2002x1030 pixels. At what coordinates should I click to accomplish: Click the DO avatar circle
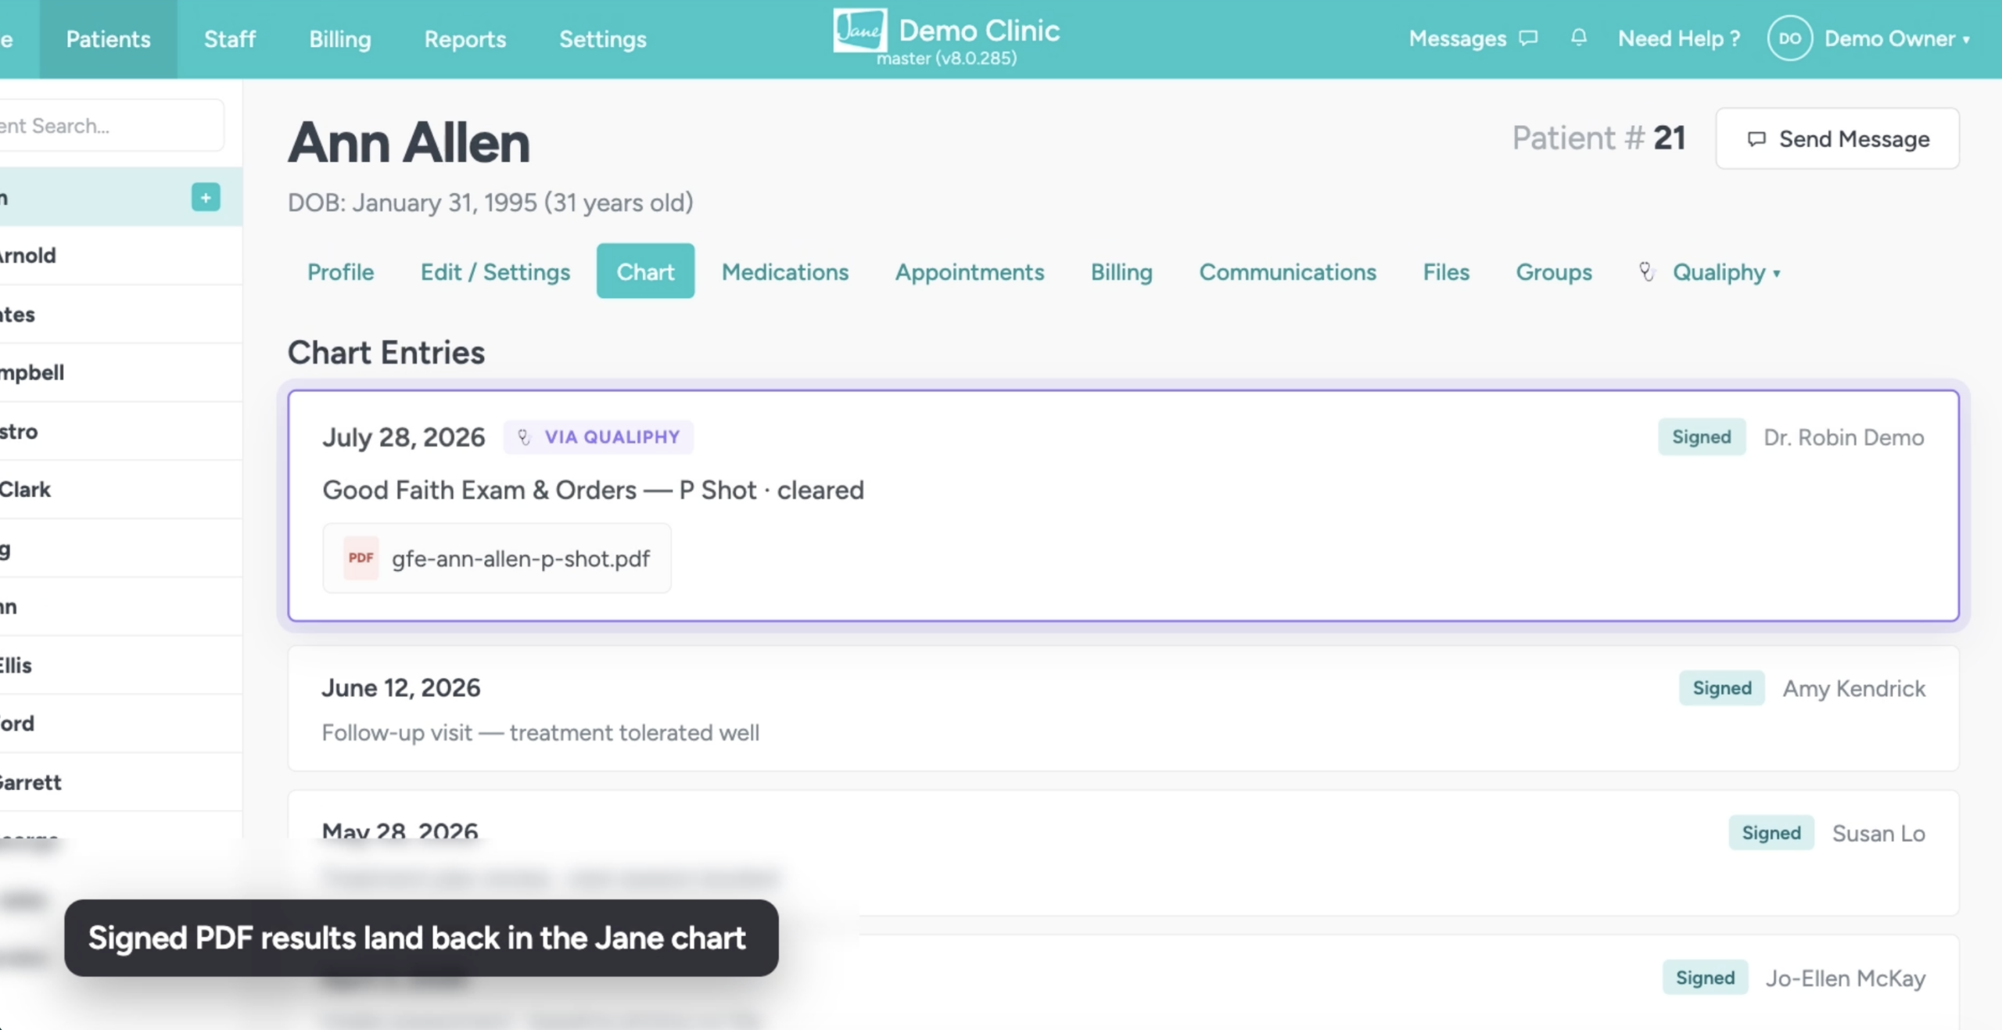pos(1789,38)
